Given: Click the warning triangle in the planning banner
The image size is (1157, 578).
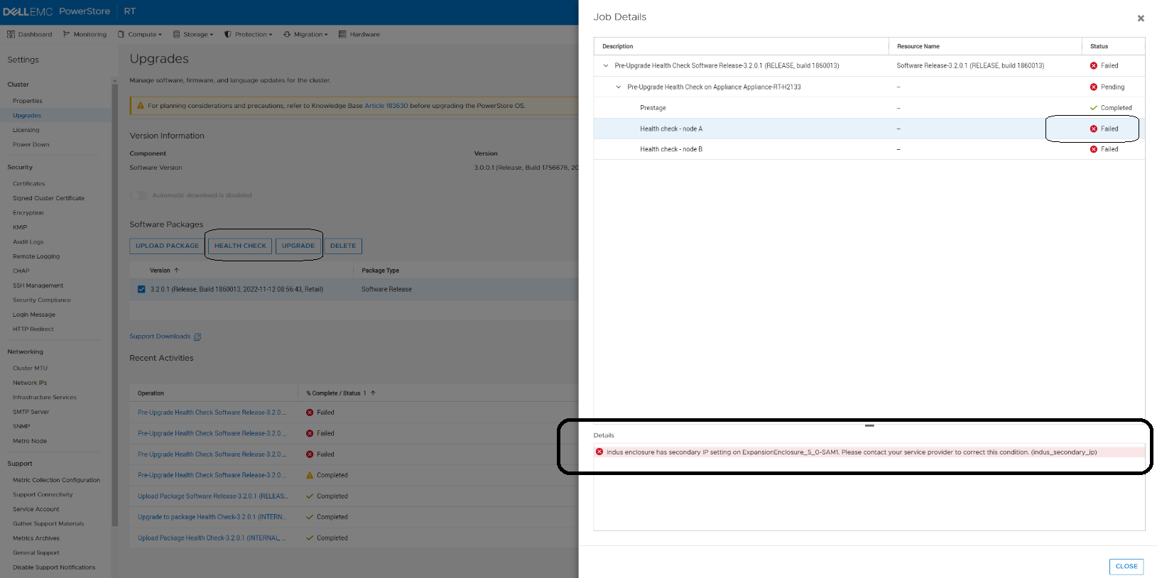Looking at the screenshot, I should tap(141, 106).
